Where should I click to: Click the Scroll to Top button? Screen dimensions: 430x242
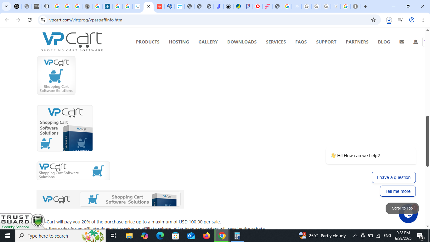[x=402, y=208]
